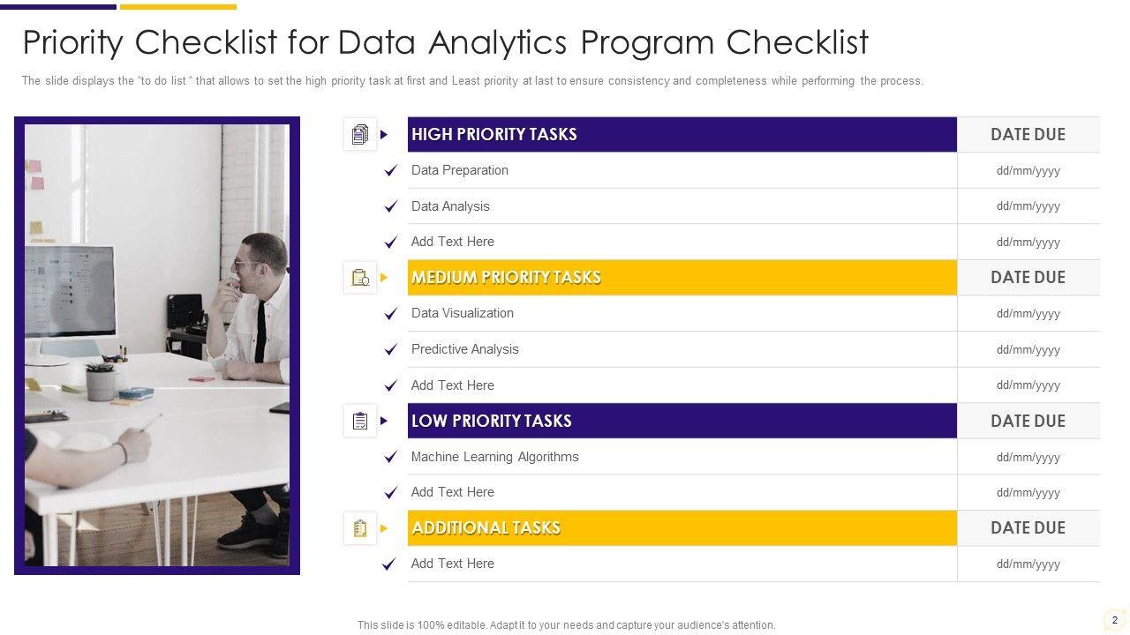Click the date due field for Data Preparation
The image size is (1130, 635).
(1028, 171)
